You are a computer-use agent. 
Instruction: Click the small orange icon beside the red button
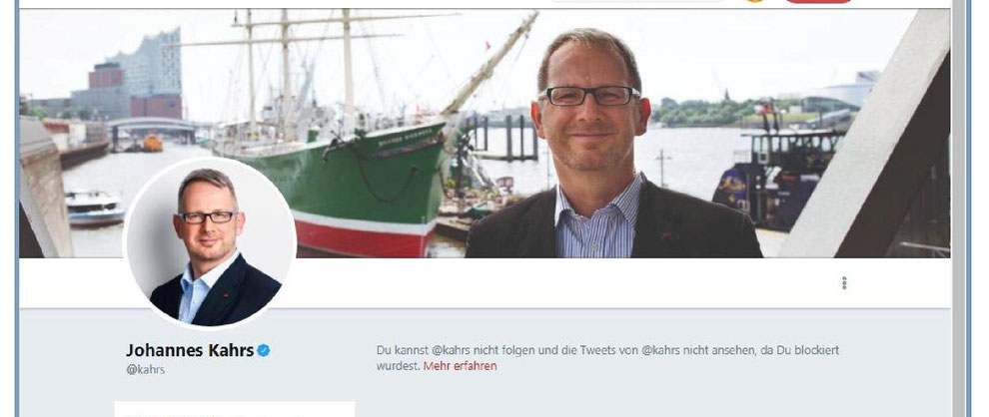pyautogui.click(x=754, y=1)
